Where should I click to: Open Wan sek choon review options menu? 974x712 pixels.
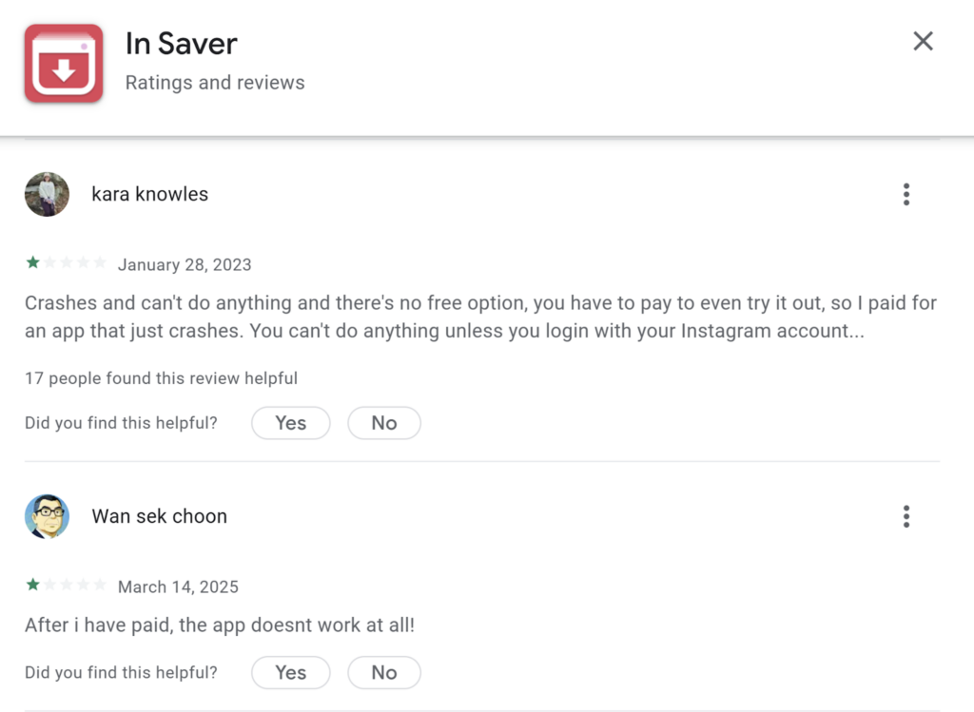(x=906, y=516)
